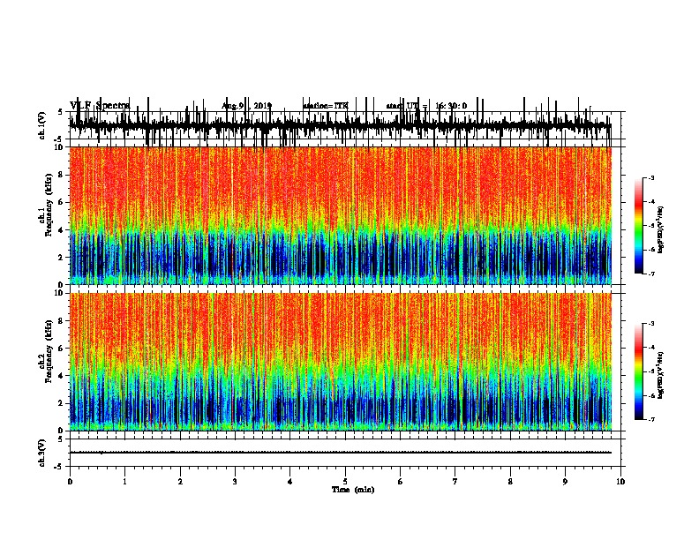The image size is (699, 540).
Task: Click the ch.2 spectrogram panel
Action: 341,362
